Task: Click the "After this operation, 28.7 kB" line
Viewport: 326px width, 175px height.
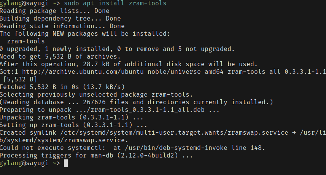Action: 129,64
